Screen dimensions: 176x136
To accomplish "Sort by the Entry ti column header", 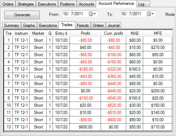I will 61,33.
